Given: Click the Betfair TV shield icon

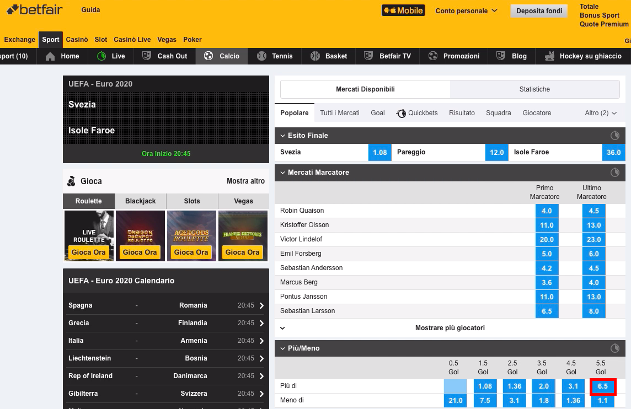Looking at the screenshot, I should pyautogui.click(x=368, y=56).
